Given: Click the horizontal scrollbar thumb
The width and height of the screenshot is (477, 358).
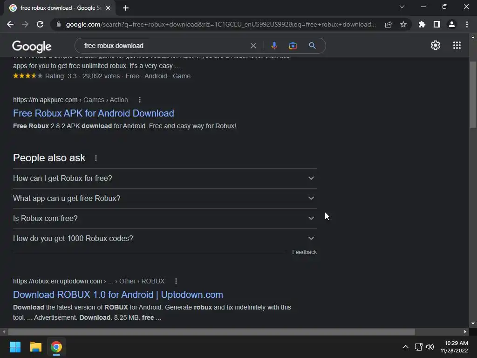Looking at the screenshot, I should (211, 331).
